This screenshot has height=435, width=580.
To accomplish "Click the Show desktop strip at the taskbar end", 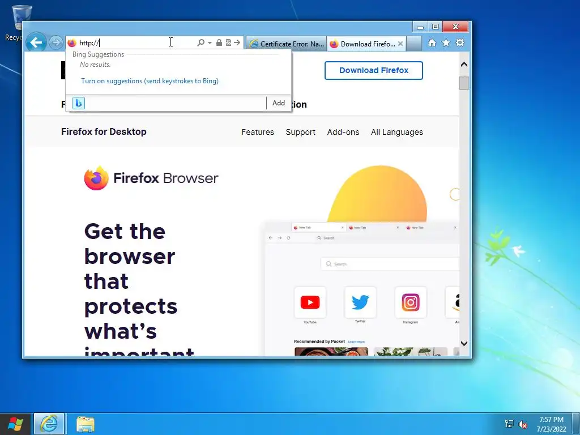I will click(x=576, y=424).
